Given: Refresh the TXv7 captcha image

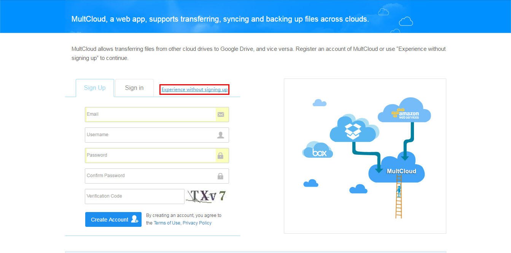Looking at the screenshot, I should point(206,196).
